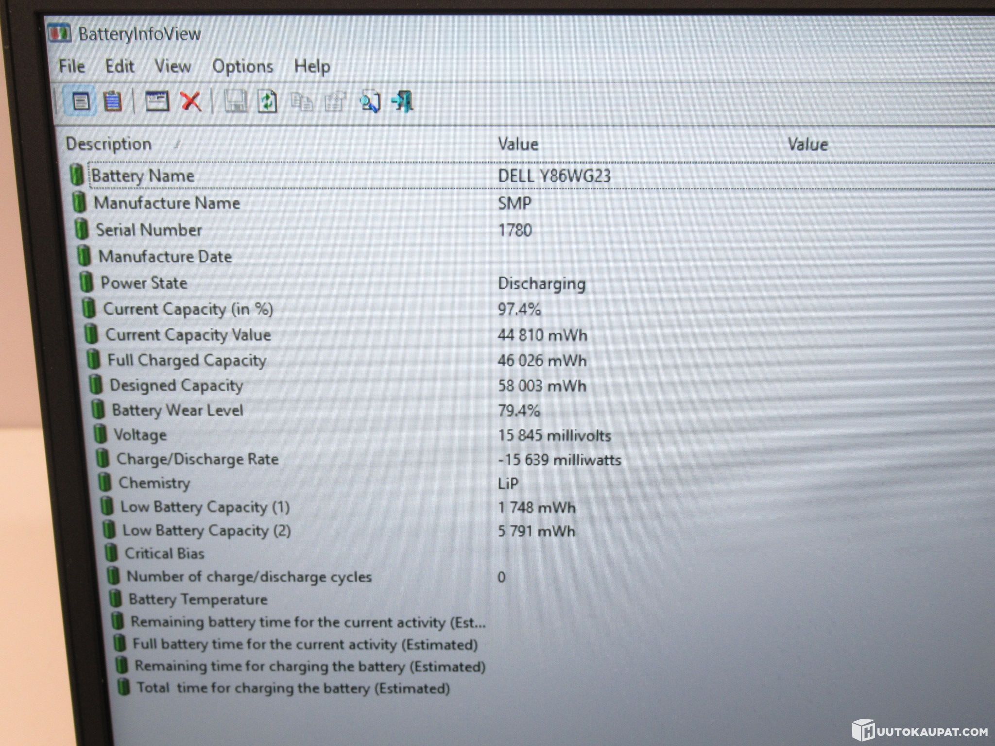The width and height of the screenshot is (995, 746).
Task: Click the 58 003 mWh value
Action: click(x=542, y=386)
